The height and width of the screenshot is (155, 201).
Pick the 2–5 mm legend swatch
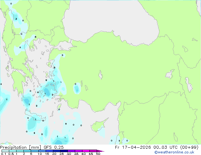click(x=27, y=151)
